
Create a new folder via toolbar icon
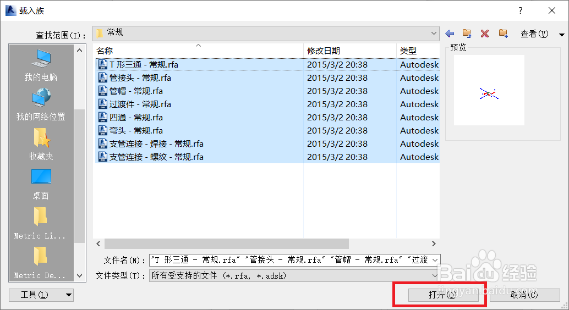[503, 34]
